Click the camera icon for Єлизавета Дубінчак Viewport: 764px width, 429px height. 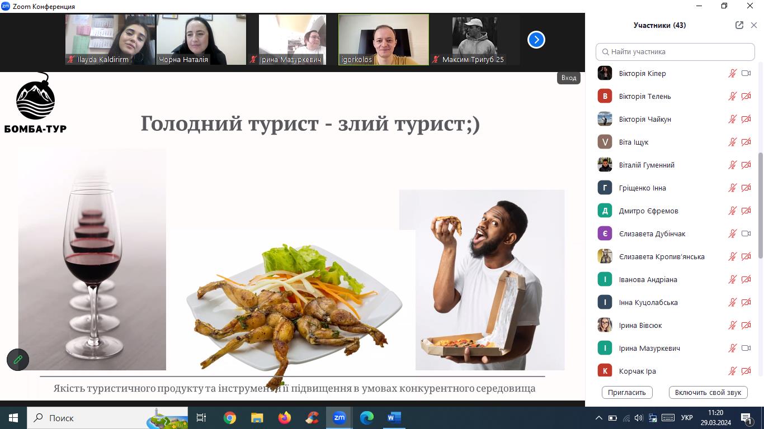pyautogui.click(x=746, y=233)
